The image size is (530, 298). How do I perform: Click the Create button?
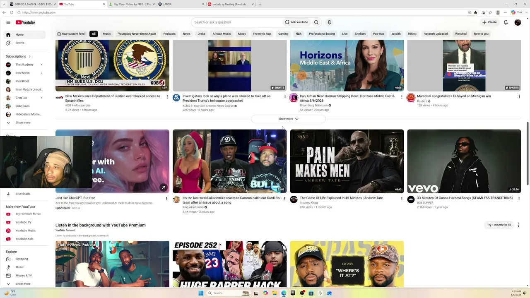click(489, 22)
